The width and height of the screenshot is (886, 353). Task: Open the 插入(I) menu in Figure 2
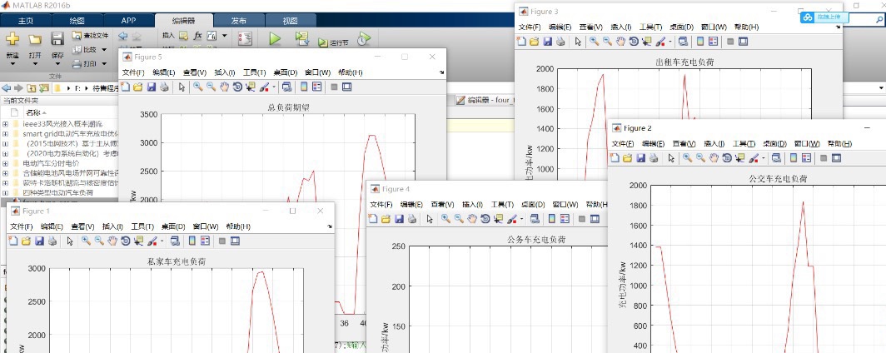[714, 143]
